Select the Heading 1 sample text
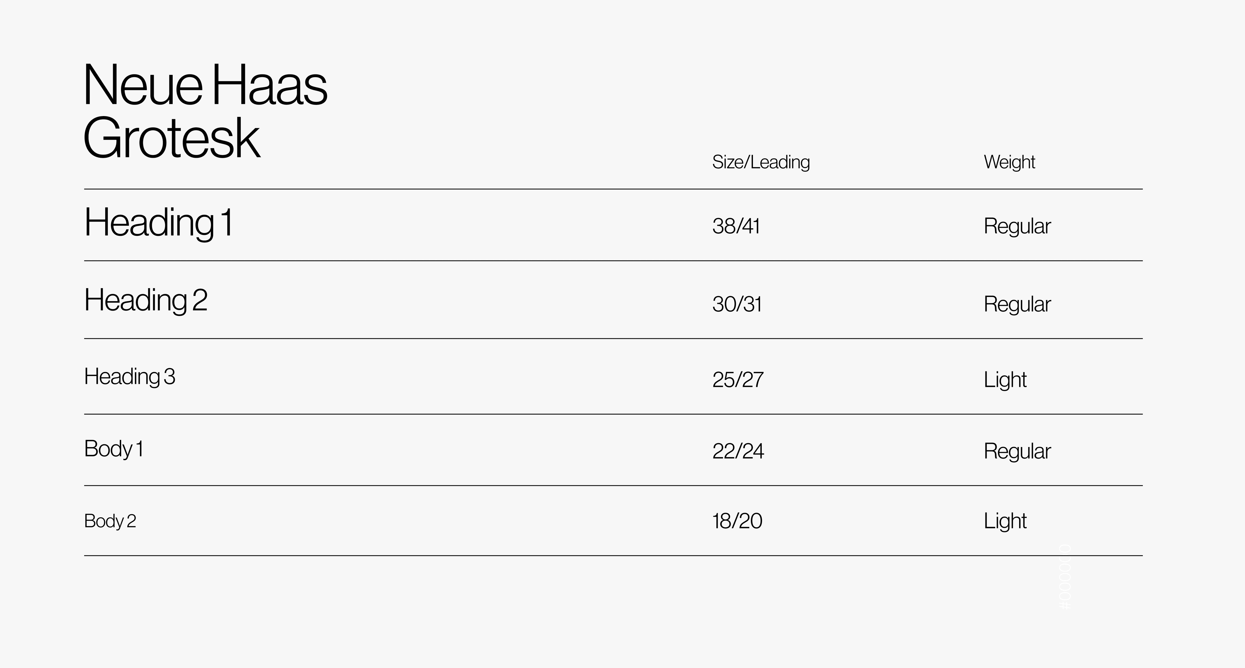The width and height of the screenshot is (1245, 668). pos(159,223)
